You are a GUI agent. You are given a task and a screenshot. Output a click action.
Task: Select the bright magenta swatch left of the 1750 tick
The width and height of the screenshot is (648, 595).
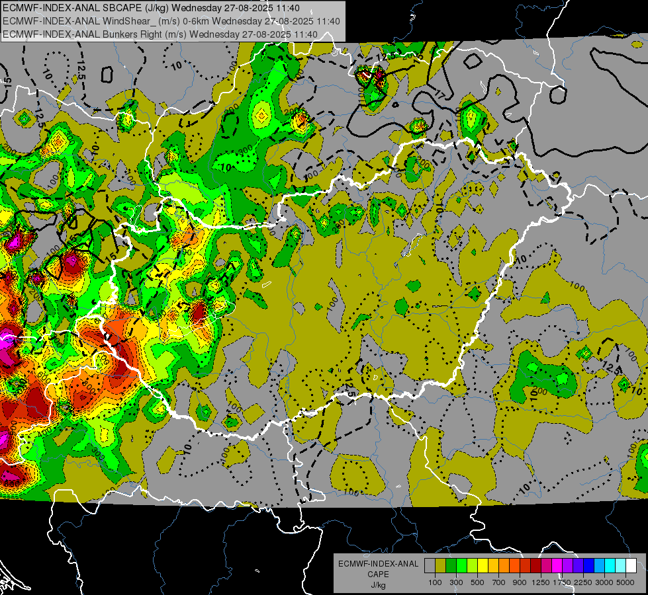tap(557, 565)
